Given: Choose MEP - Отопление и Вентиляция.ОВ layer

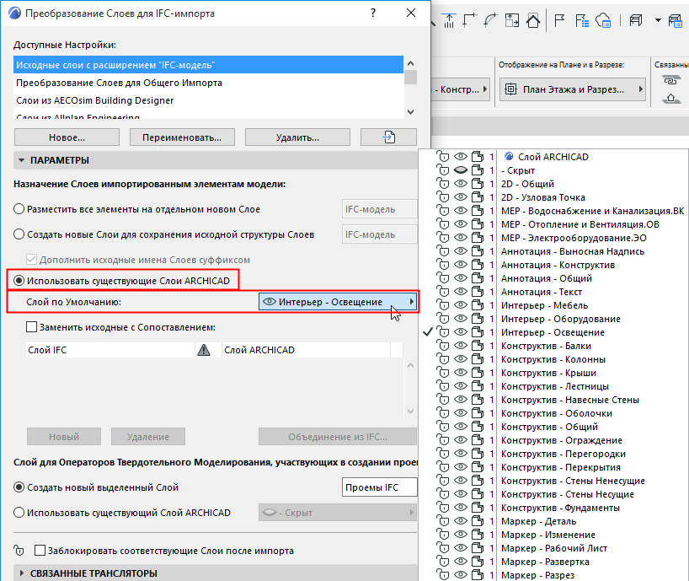Looking at the screenshot, I should (580, 224).
